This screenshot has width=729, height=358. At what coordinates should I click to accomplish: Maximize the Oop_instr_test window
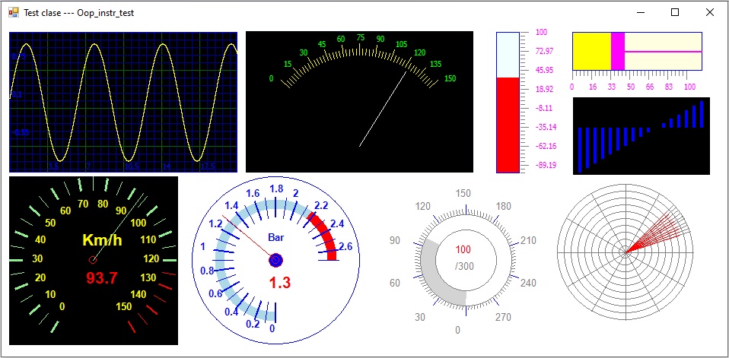[675, 12]
